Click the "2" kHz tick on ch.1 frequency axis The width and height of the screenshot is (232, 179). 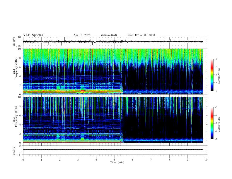click(21, 85)
